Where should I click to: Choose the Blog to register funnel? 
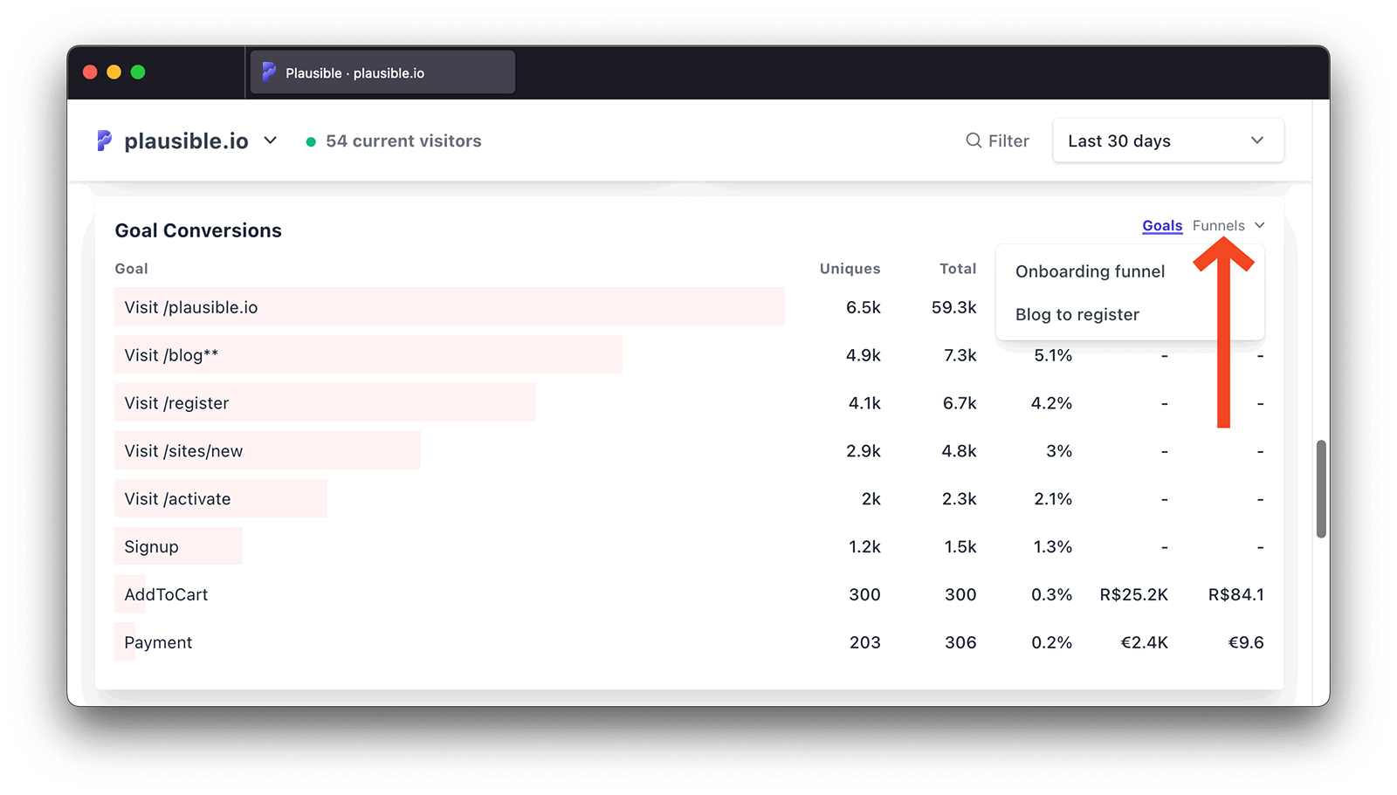coord(1077,315)
